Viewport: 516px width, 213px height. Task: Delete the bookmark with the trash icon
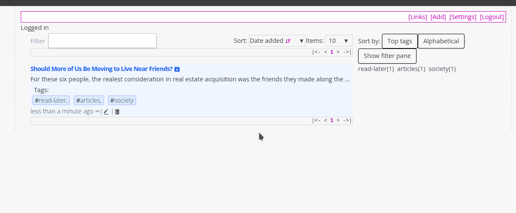pyautogui.click(x=117, y=112)
